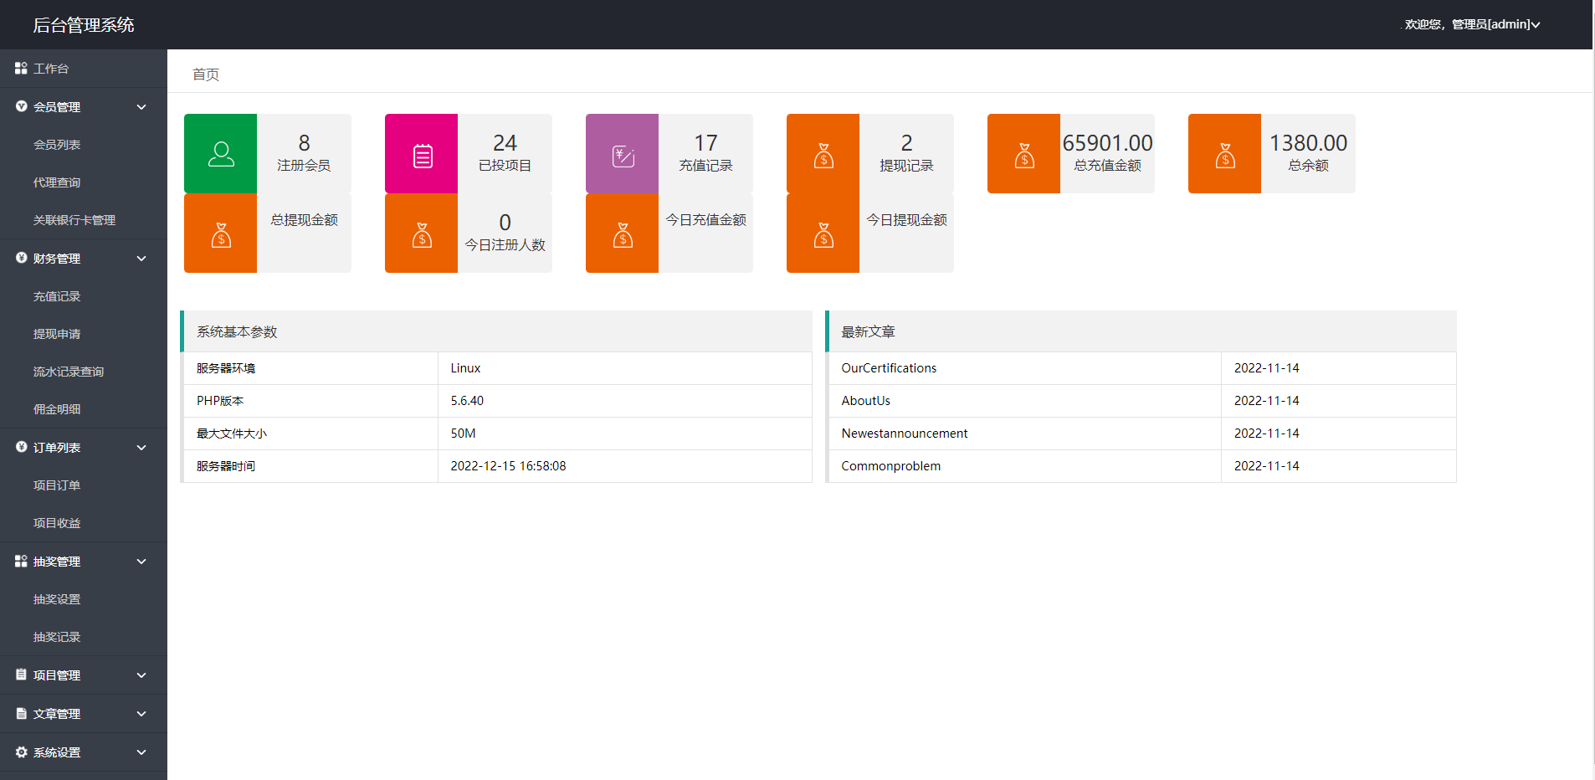
Task: Click the money bag icon for 提现记录
Action: point(823,156)
